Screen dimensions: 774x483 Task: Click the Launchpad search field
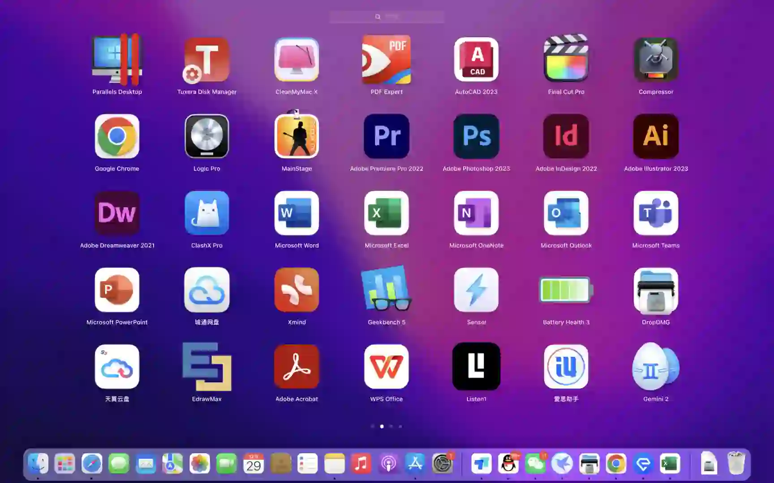pyautogui.click(x=386, y=17)
